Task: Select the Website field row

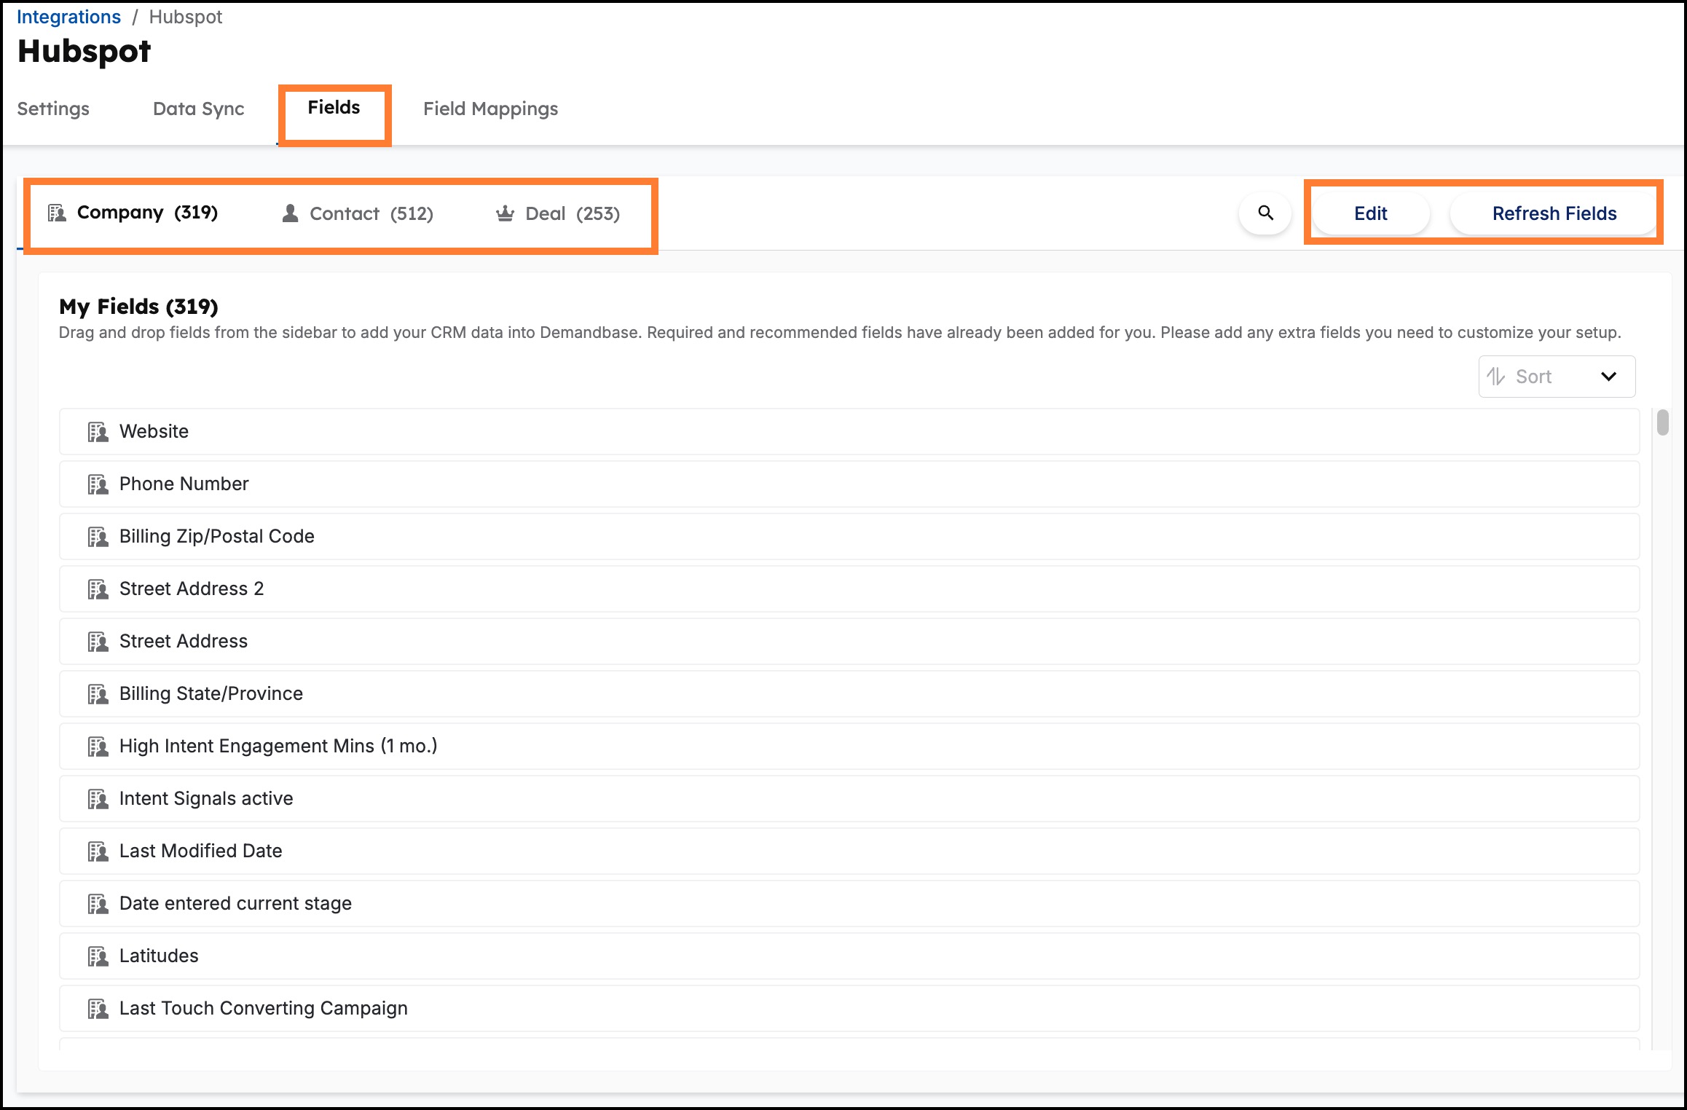Action: pyautogui.click(x=849, y=432)
